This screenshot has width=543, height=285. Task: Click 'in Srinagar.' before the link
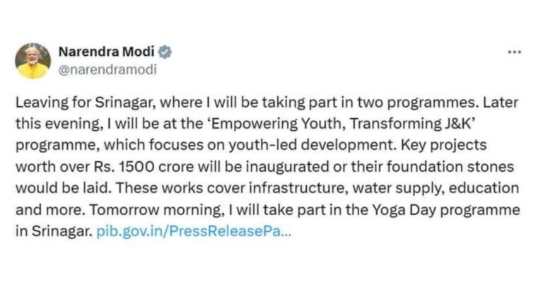pos(53,231)
